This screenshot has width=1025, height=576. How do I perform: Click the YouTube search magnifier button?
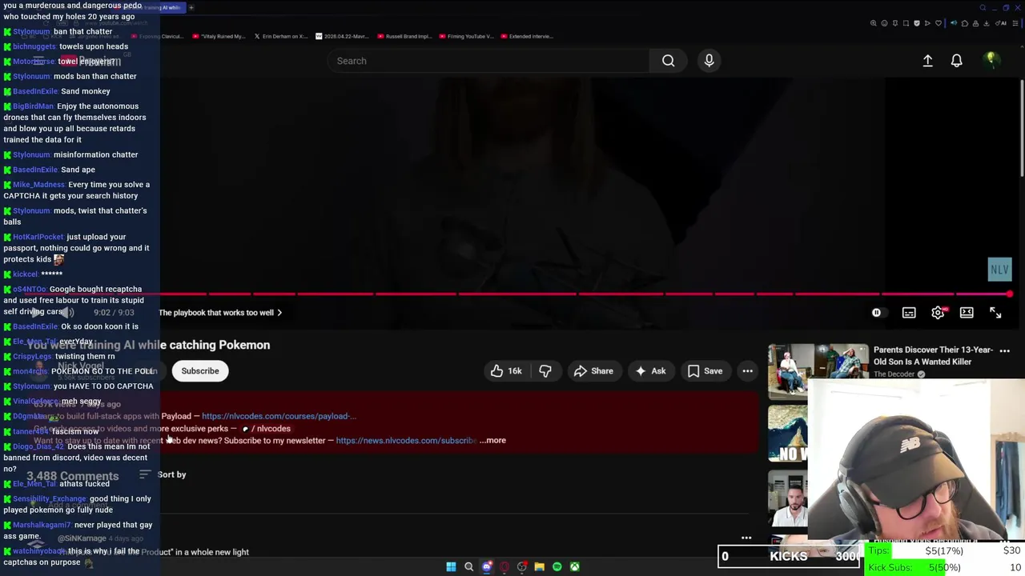(x=668, y=61)
